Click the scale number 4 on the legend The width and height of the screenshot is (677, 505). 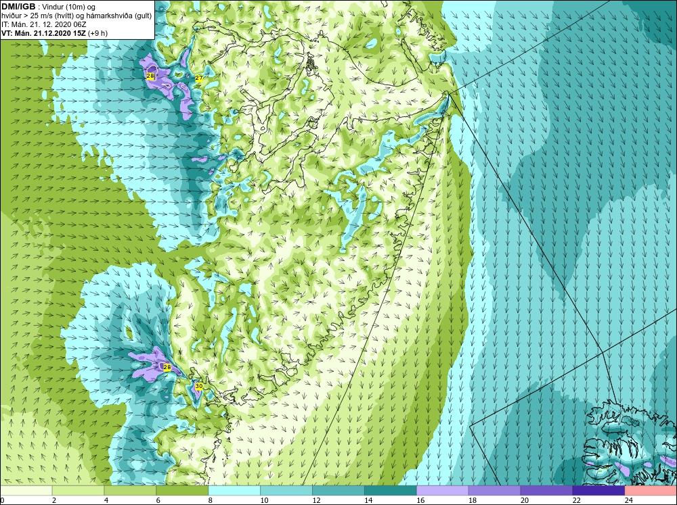pos(106,500)
